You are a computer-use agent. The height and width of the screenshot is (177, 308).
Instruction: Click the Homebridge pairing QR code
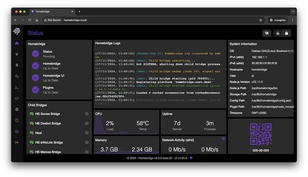click(x=261, y=134)
